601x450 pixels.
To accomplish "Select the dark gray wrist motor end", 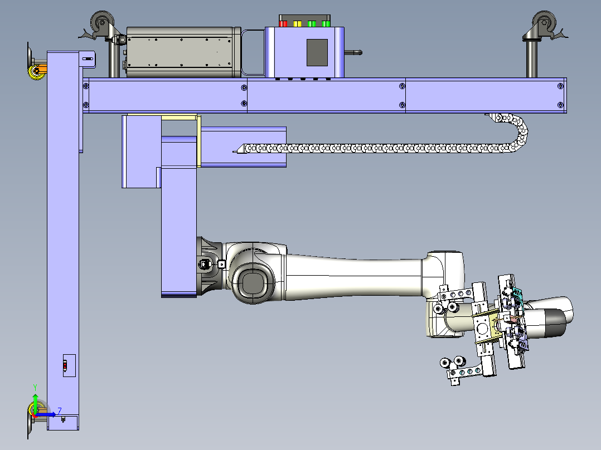I will coord(555,323).
